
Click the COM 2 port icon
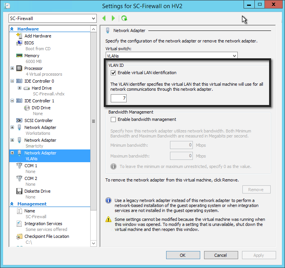[x=19, y=178]
